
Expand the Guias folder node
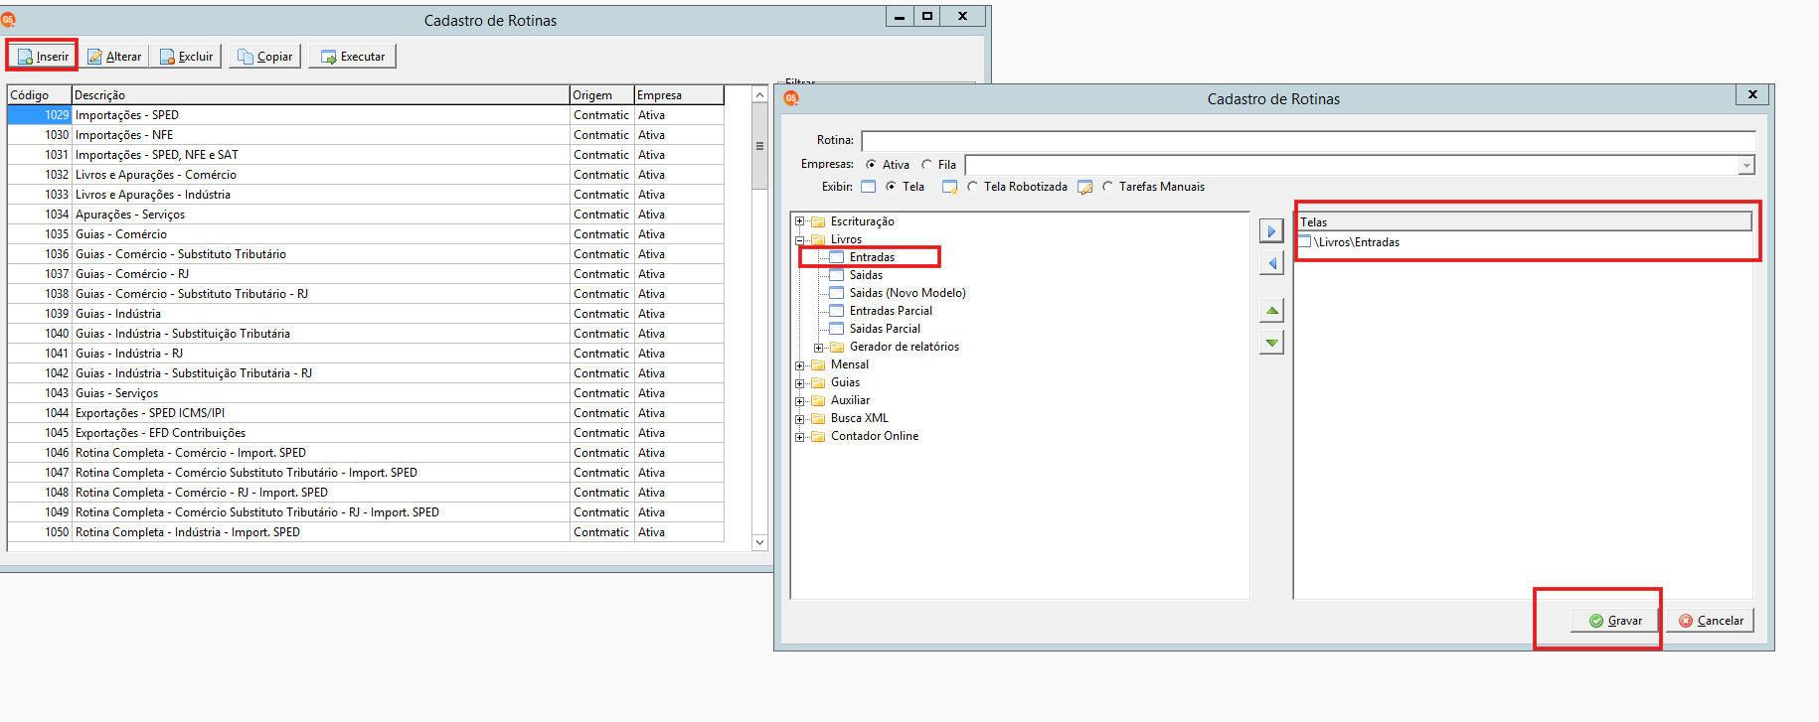tap(799, 383)
